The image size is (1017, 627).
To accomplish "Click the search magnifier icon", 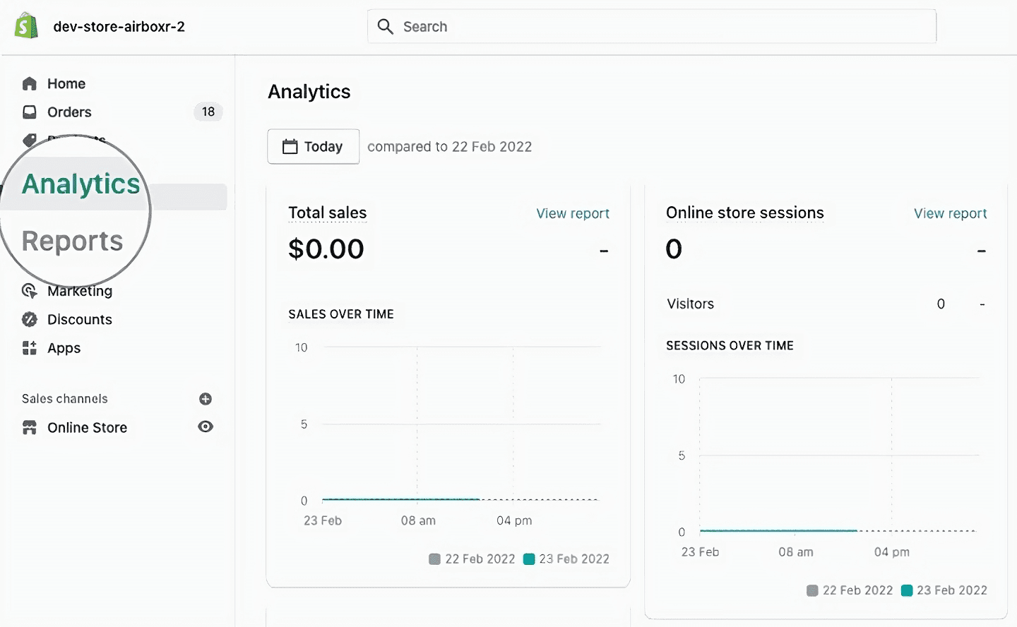I will pyautogui.click(x=385, y=27).
